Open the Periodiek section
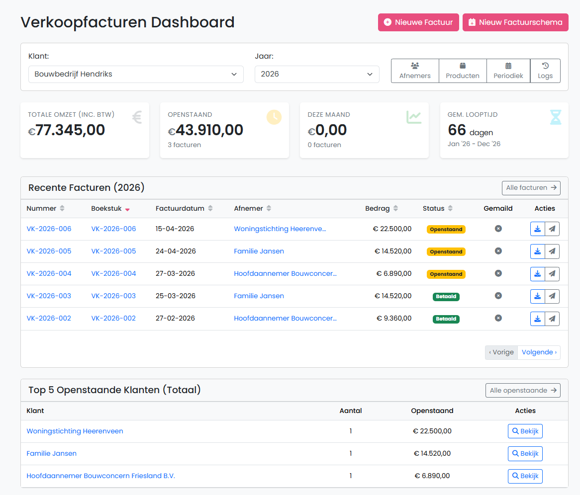580x495 pixels. [x=508, y=71]
